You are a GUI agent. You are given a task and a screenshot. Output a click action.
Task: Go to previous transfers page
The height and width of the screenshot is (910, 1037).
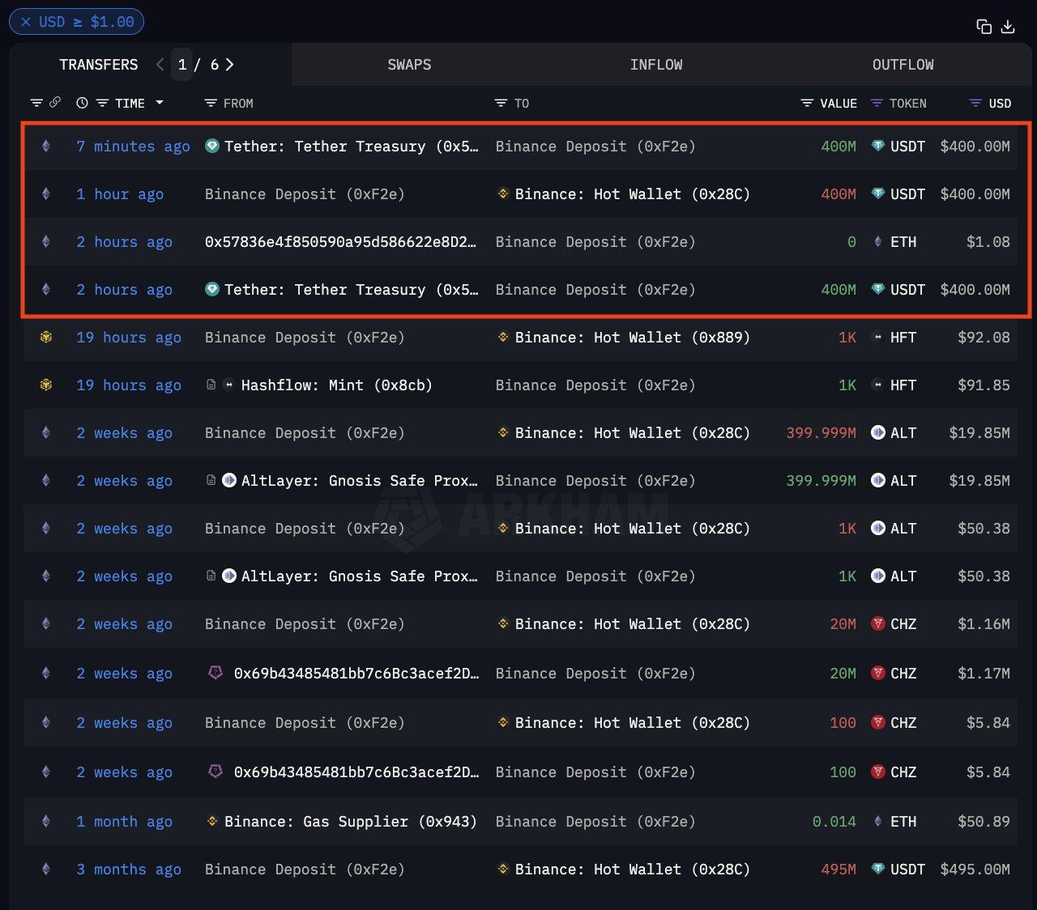pyautogui.click(x=160, y=65)
